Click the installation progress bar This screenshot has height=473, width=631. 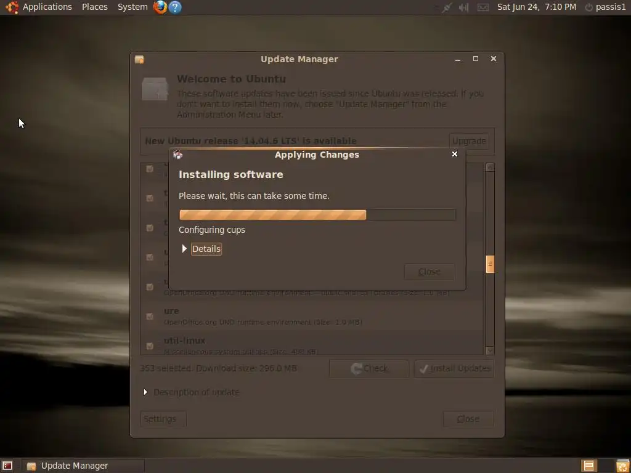pos(317,215)
